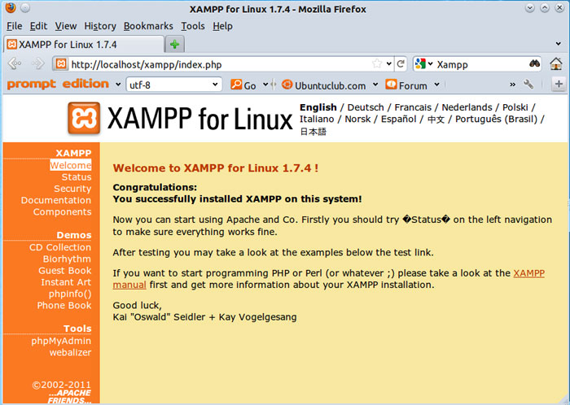The height and width of the screenshot is (405, 570).
Task: Launch phpMyAdmin from Tools
Action: click(61, 341)
